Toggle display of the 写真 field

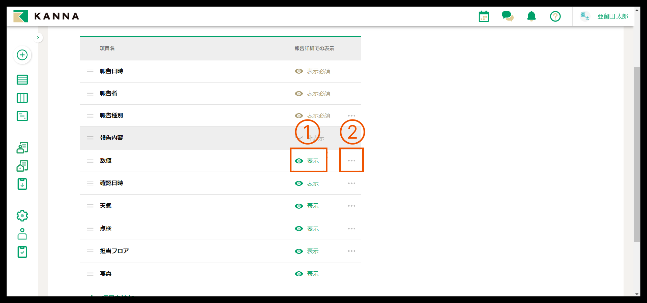click(299, 274)
